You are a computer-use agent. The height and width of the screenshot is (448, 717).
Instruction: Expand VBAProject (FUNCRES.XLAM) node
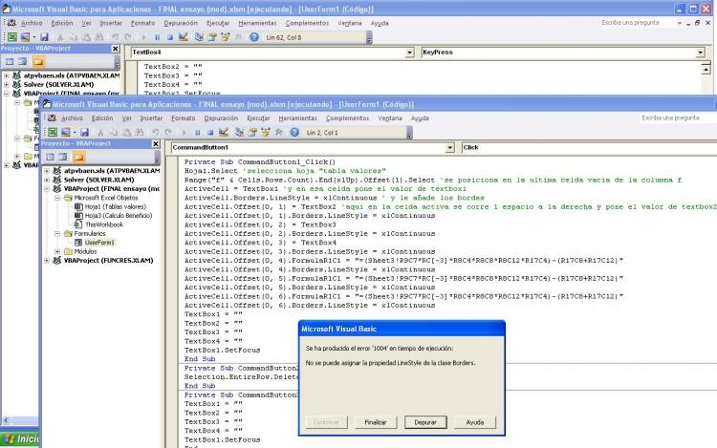click(x=47, y=261)
